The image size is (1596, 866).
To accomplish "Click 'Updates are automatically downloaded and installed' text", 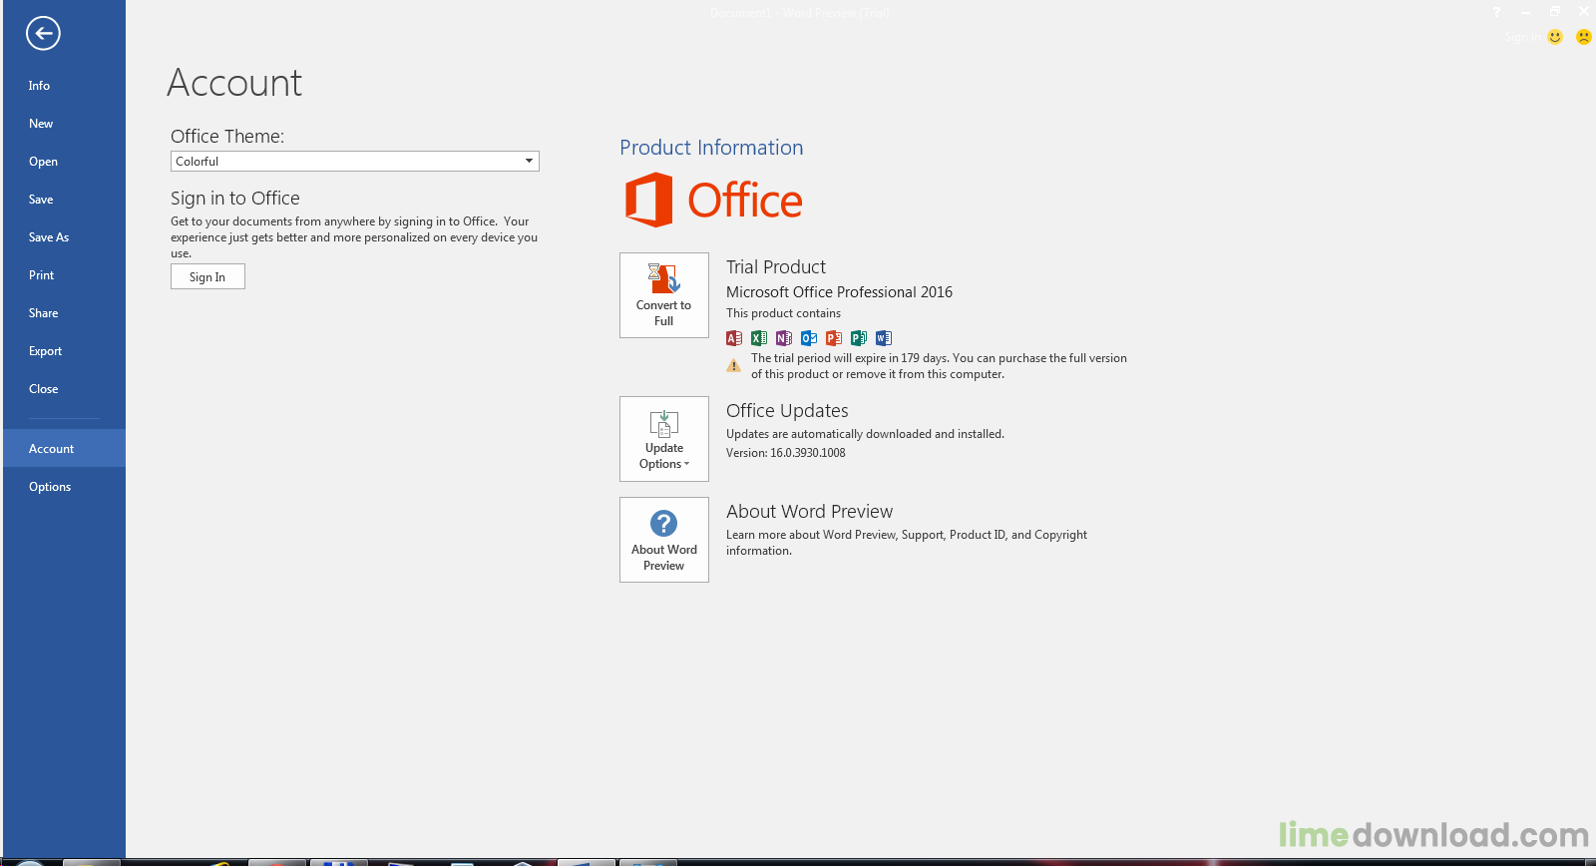I will 865,434.
